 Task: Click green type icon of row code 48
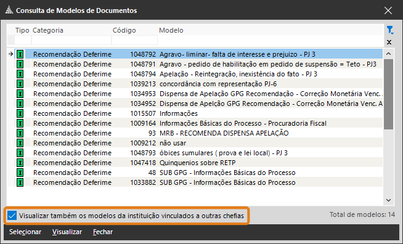(20, 173)
